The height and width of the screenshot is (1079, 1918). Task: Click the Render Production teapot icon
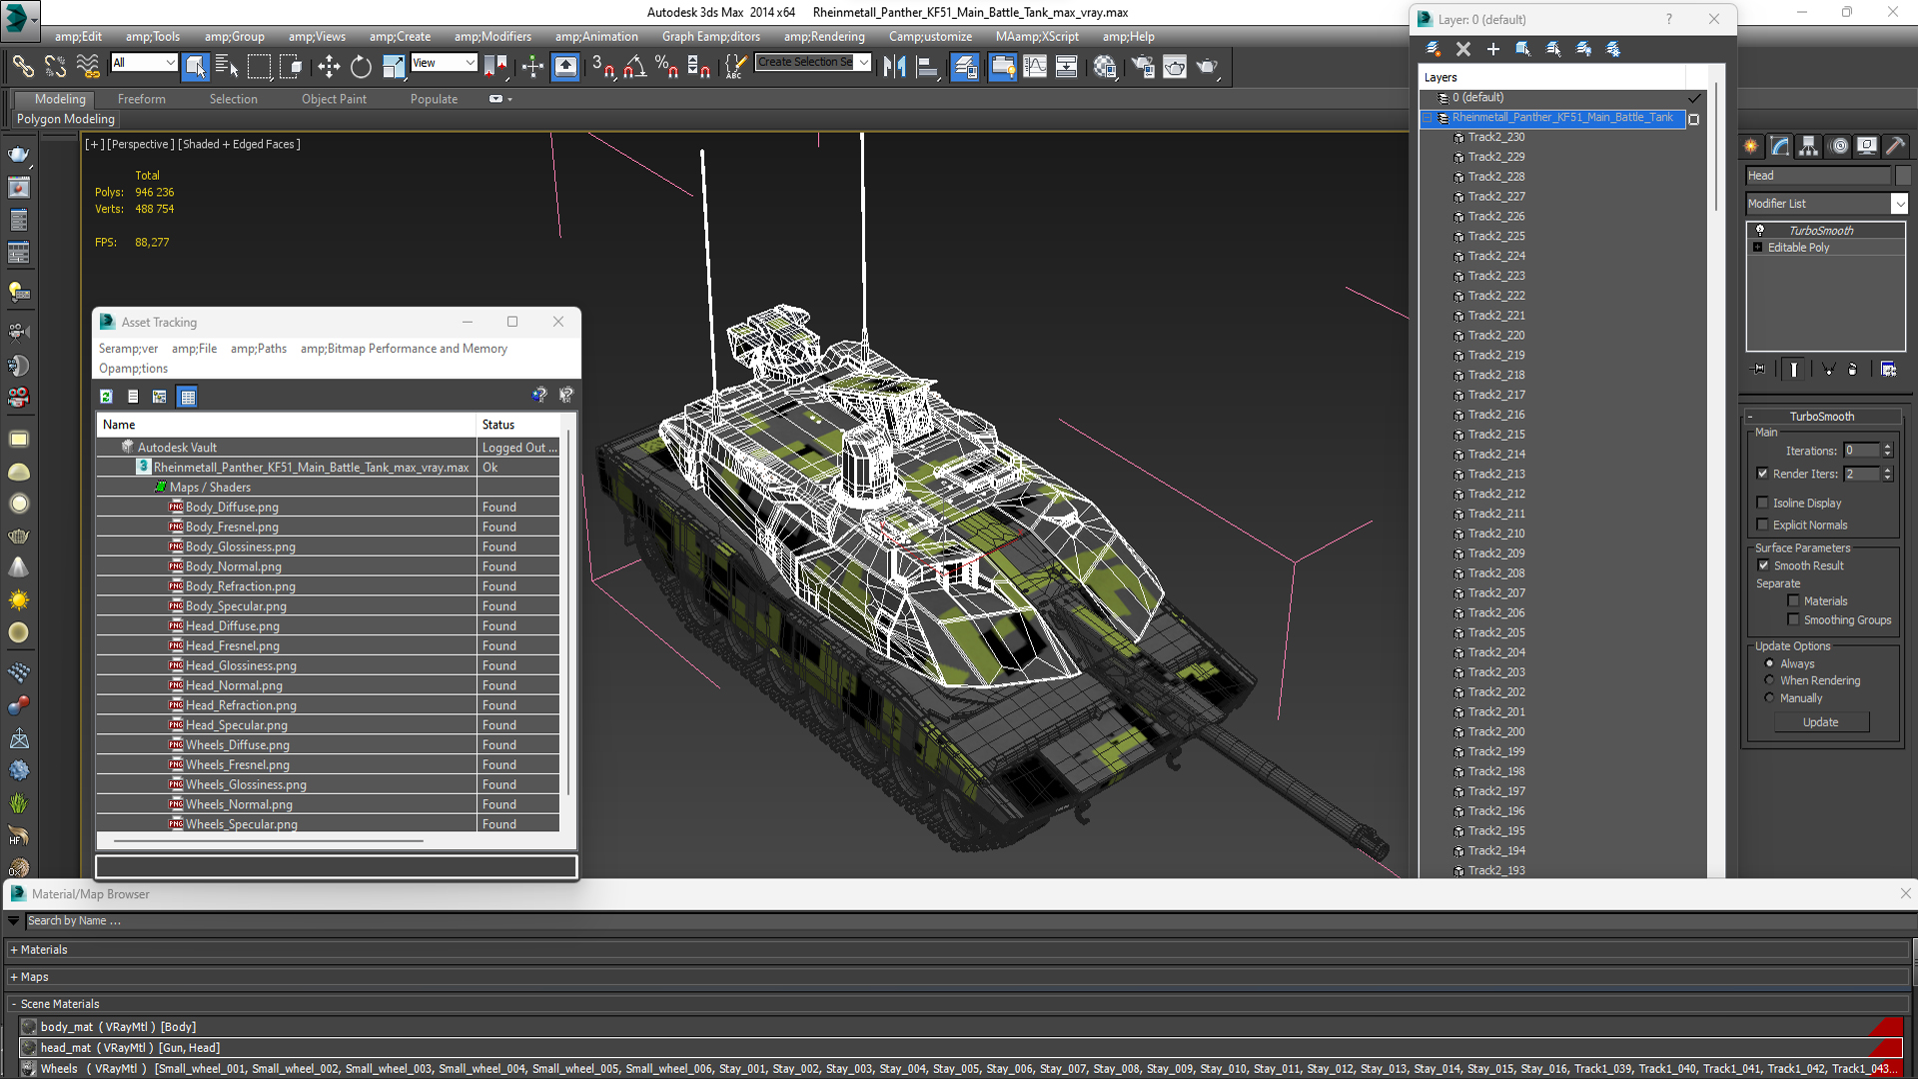click(x=1207, y=66)
